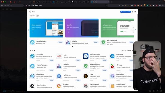Image resolution: width=165 pixels, height=93 pixels.
Task: Open the purple Jellyfin featured banner
Action: tap(82, 28)
